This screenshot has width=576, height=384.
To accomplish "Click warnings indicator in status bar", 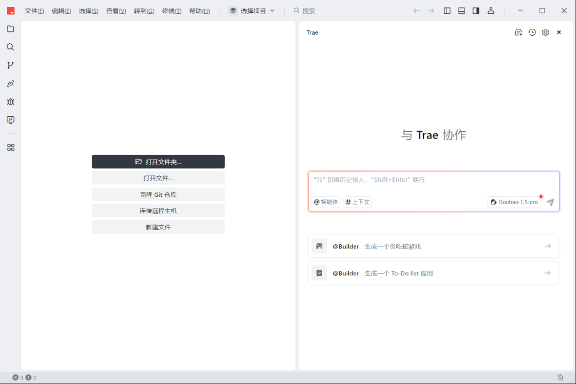I will (x=31, y=378).
